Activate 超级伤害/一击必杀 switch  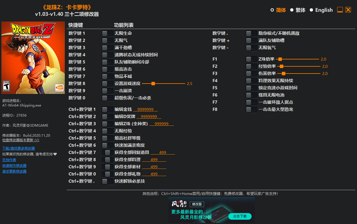107,98
